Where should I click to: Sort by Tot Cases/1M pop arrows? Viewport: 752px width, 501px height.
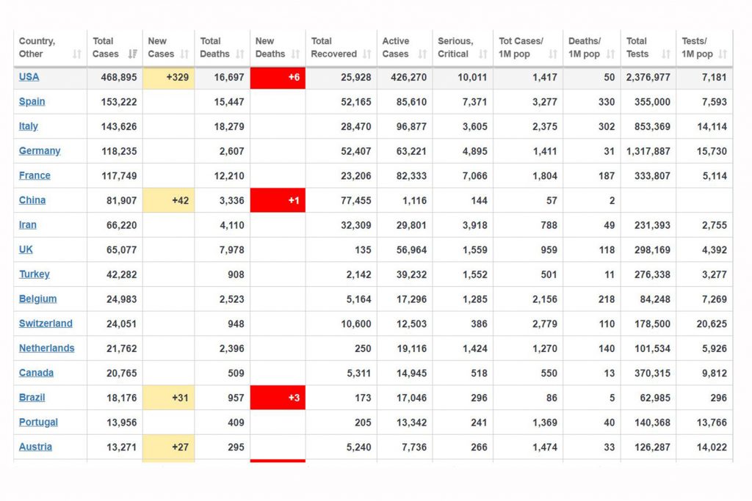(553, 54)
